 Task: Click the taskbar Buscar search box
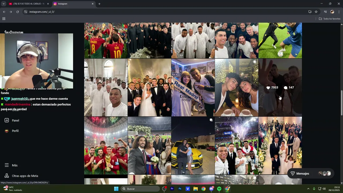(x=140, y=189)
